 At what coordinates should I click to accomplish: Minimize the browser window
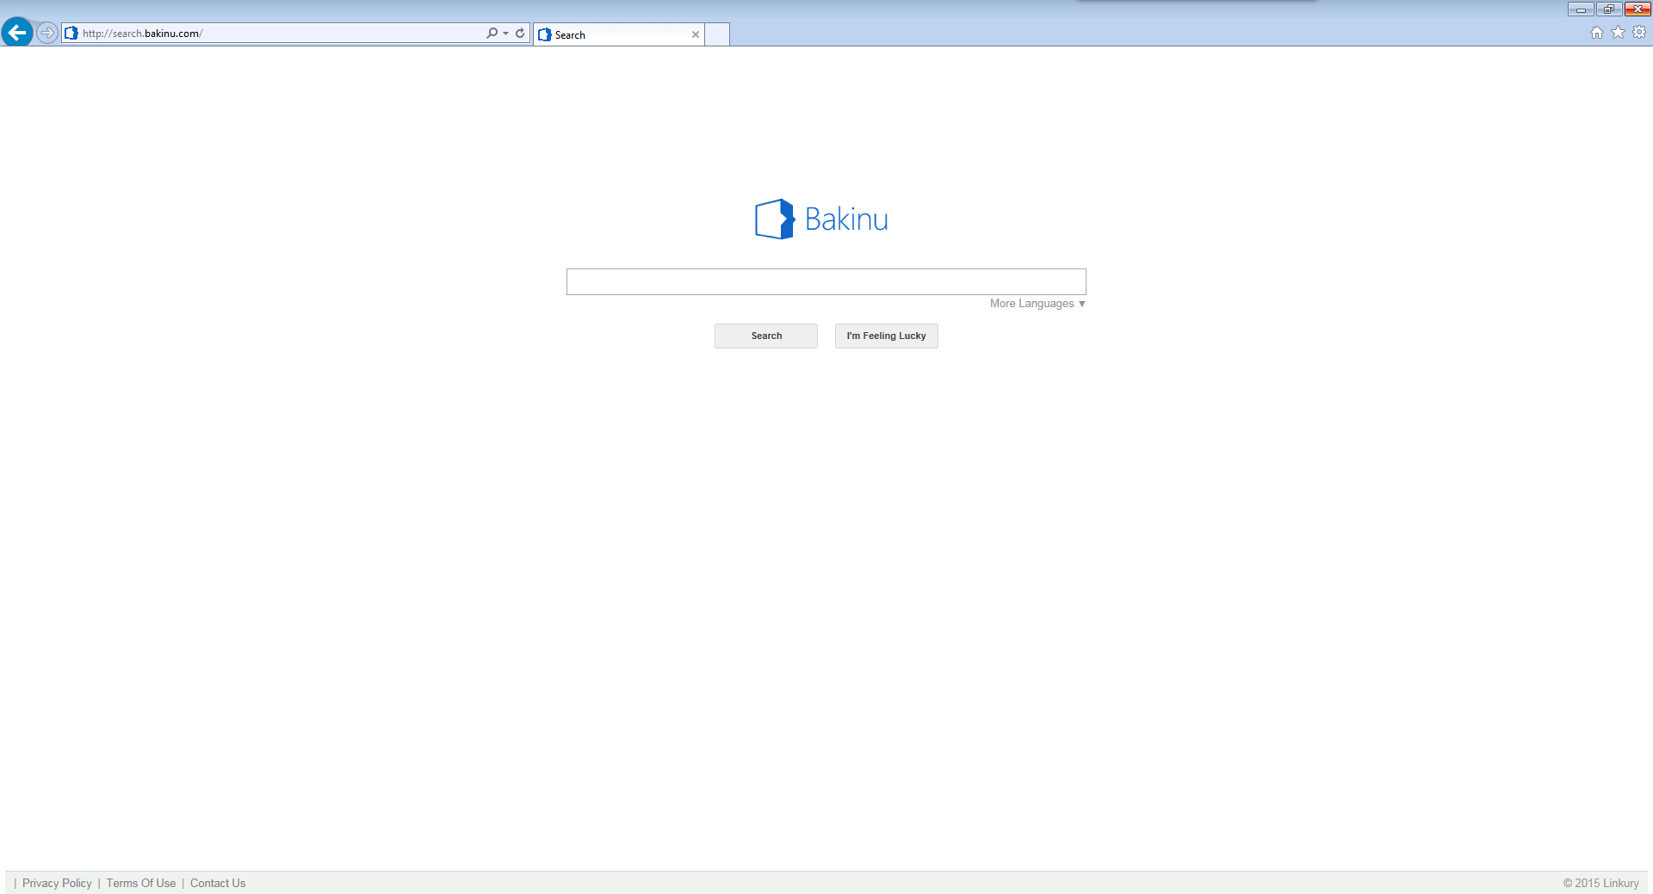(1581, 9)
